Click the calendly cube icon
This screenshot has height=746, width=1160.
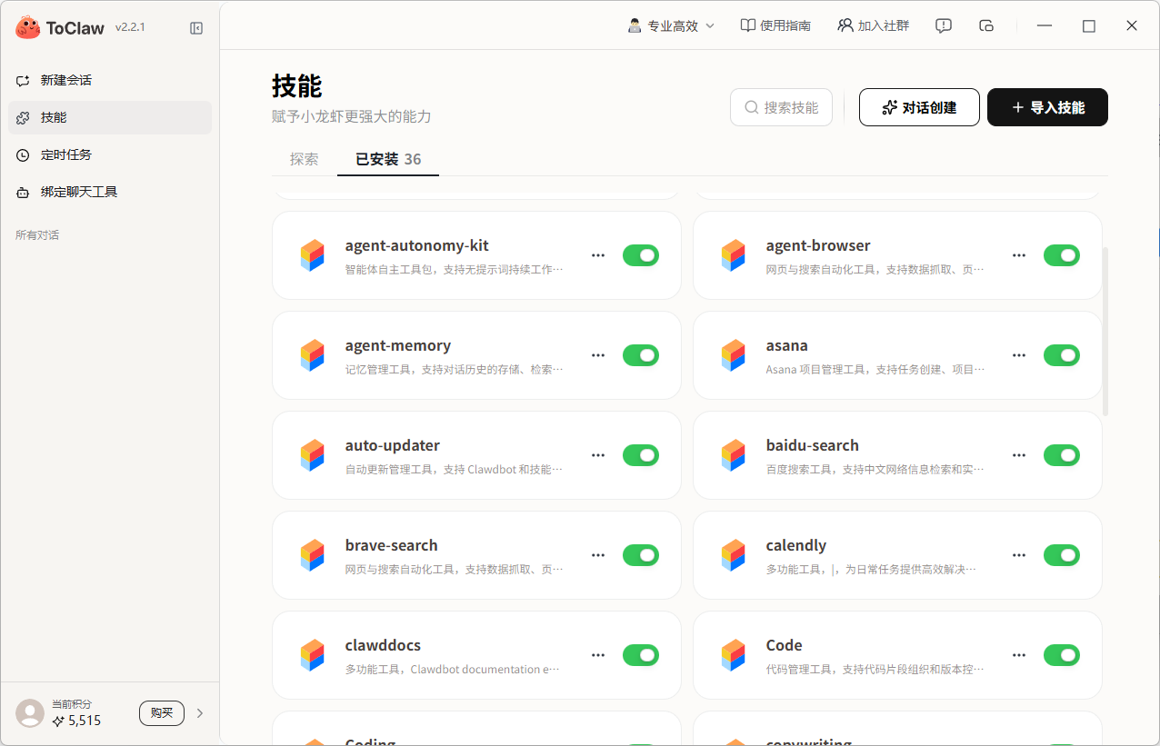(x=734, y=555)
